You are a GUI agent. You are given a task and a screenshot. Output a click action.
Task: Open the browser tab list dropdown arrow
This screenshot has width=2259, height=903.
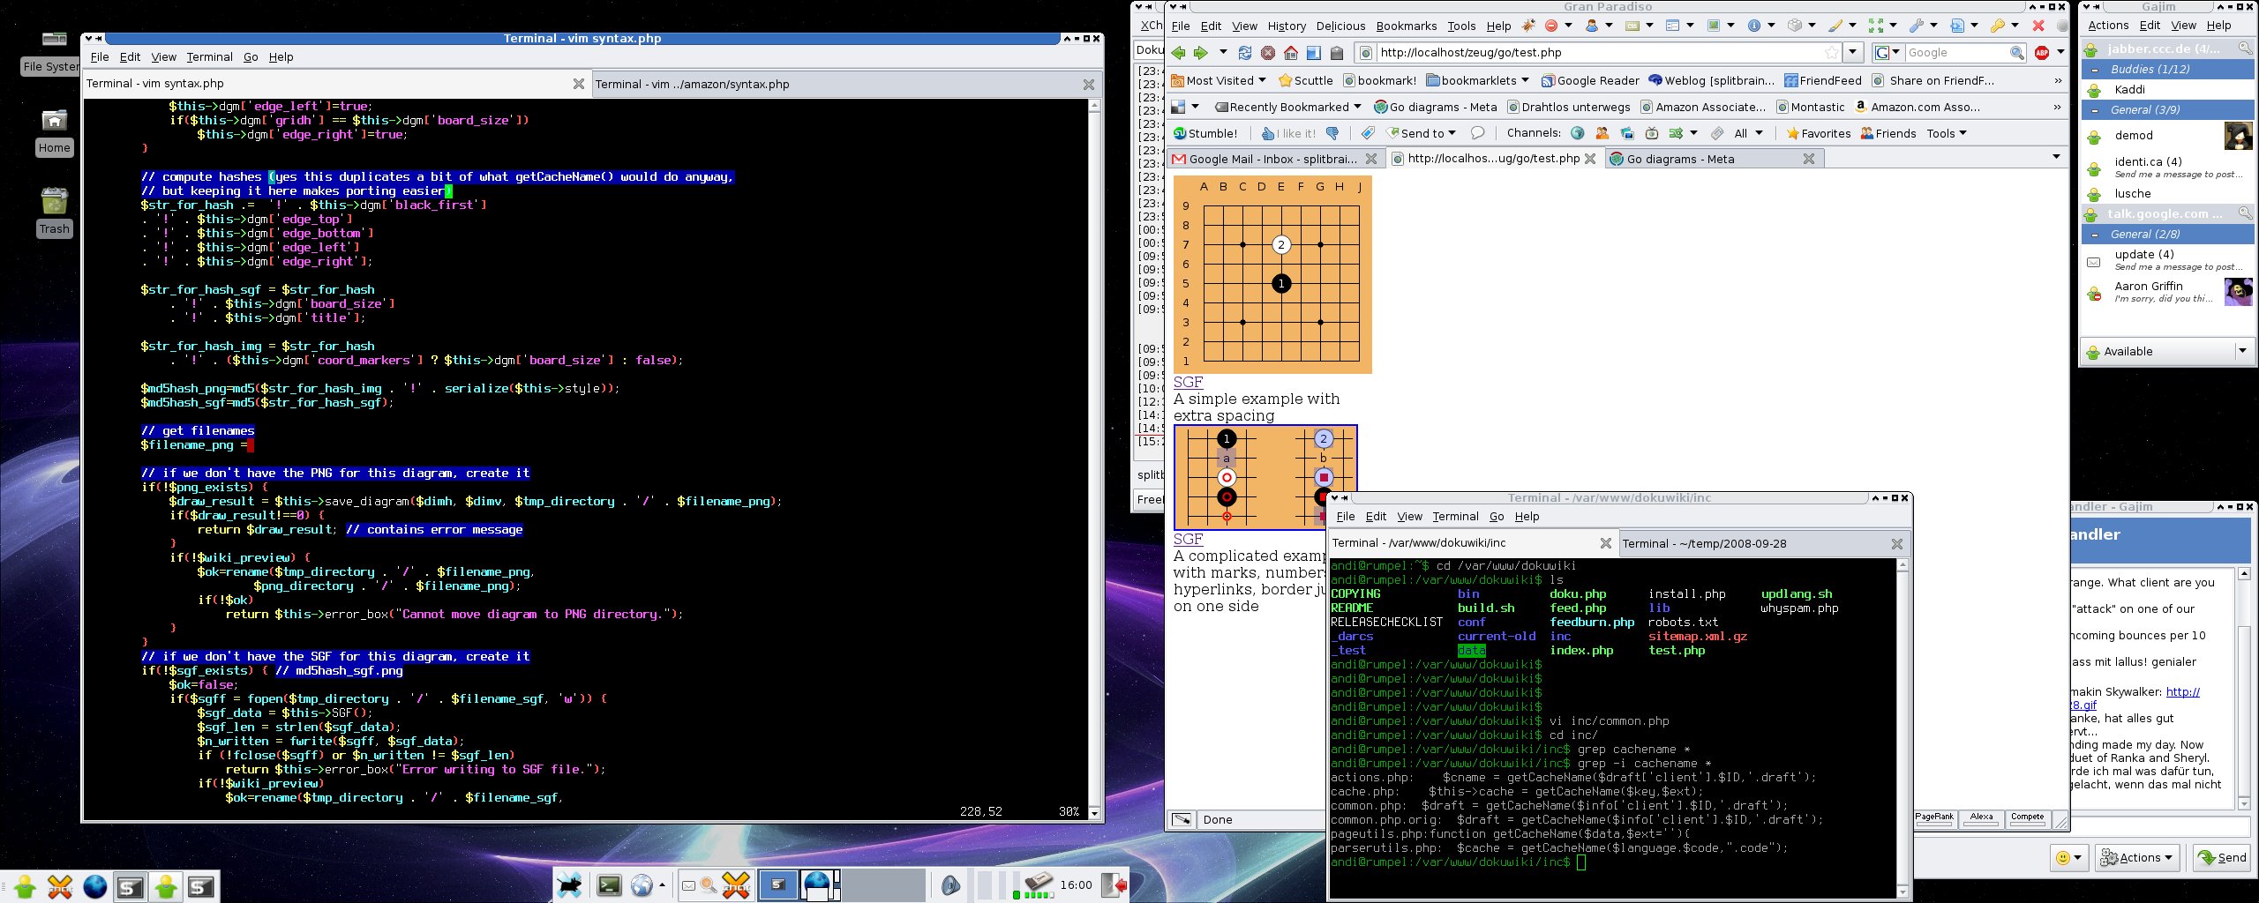tap(2056, 157)
